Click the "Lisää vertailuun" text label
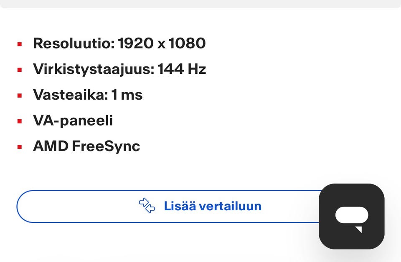This screenshot has width=401, height=262. pyautogui.click(x=212, y=206)
